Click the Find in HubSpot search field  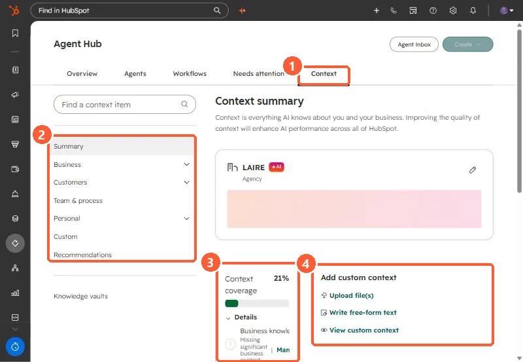[129, 10]
